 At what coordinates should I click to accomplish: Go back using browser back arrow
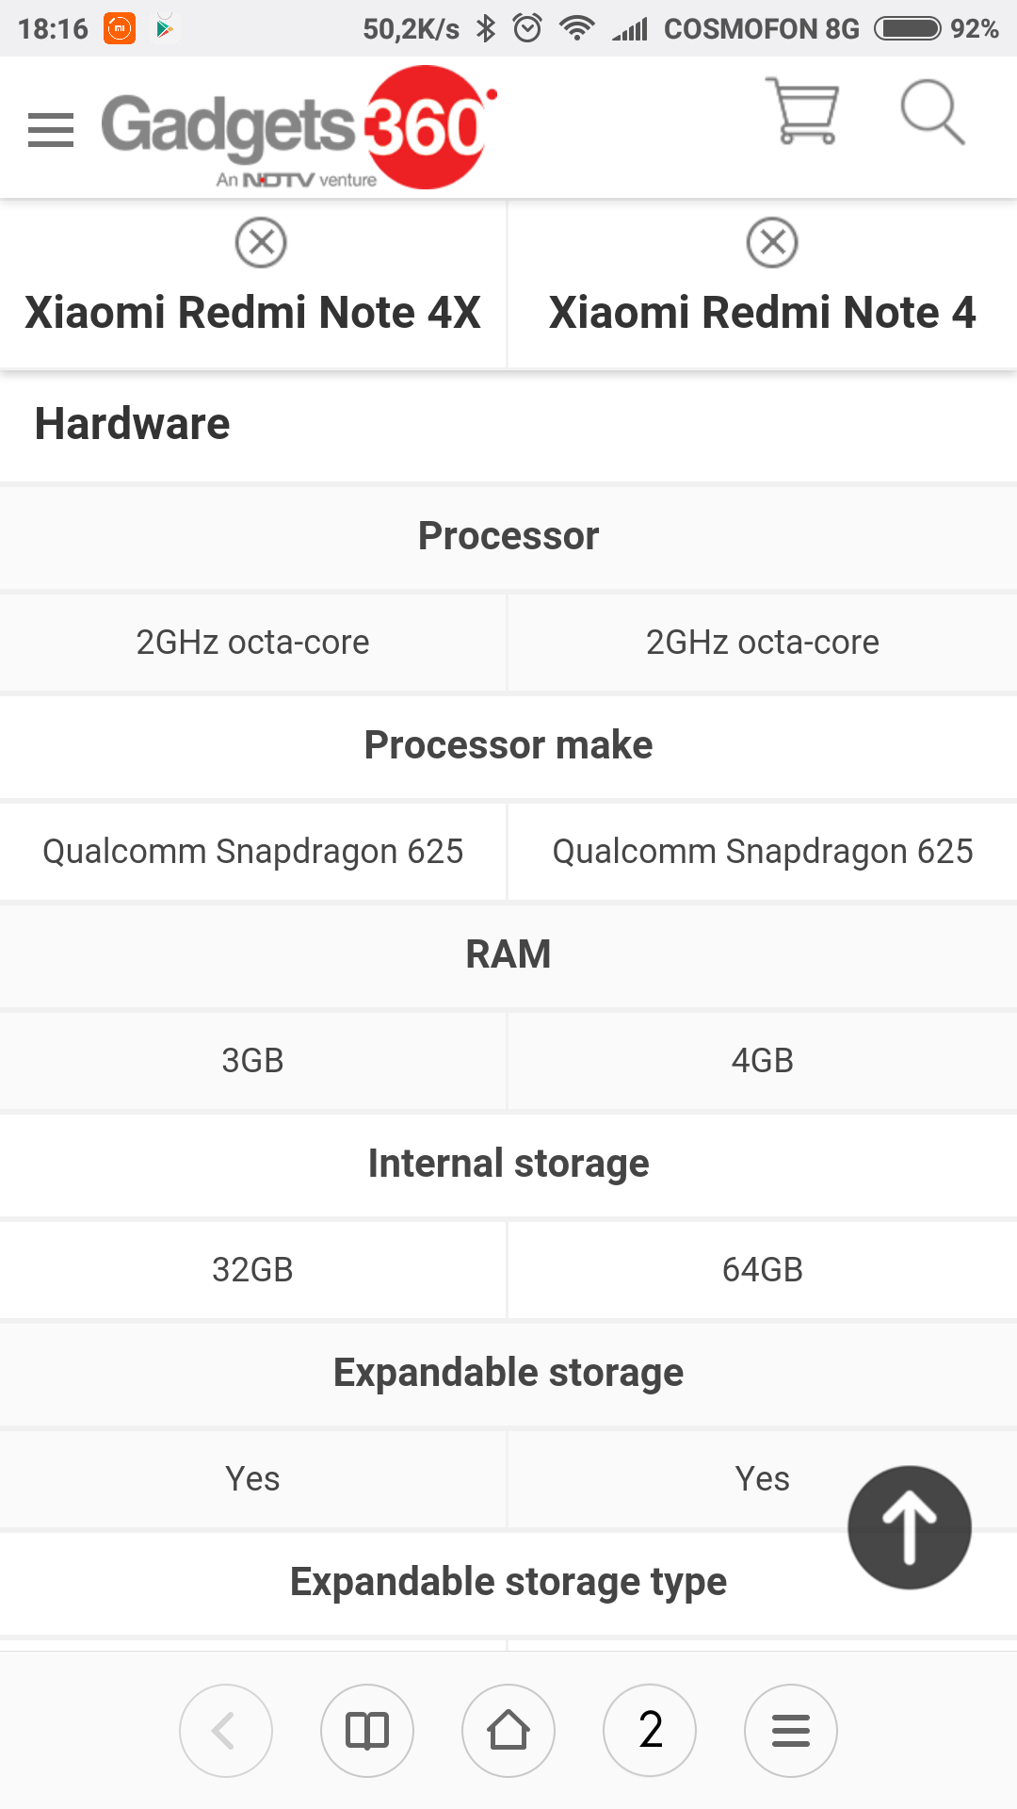226,1730
